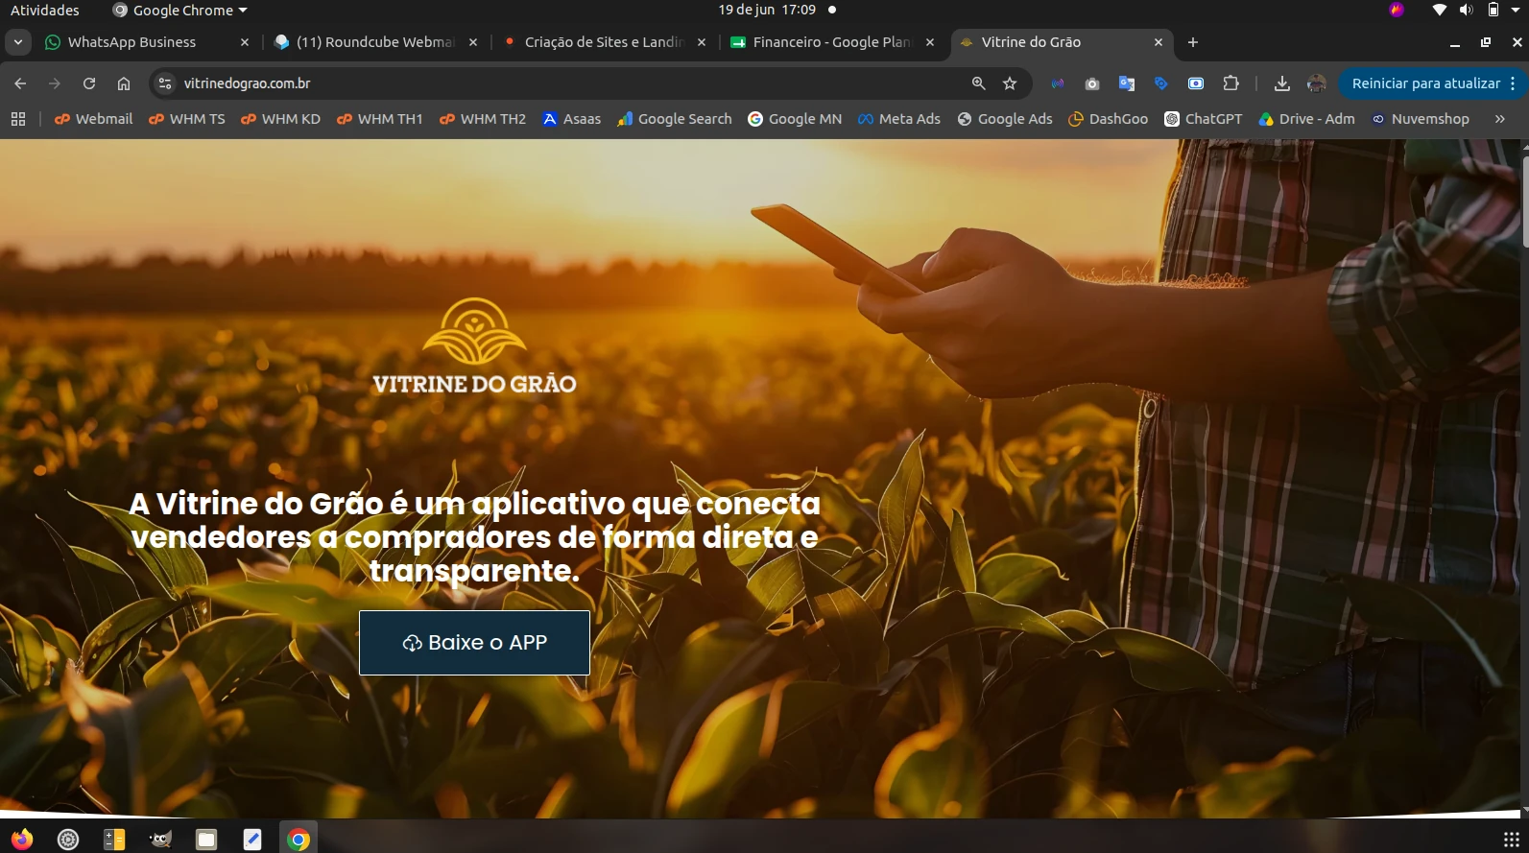Expand the tab search dropdown

pos(18,42)
